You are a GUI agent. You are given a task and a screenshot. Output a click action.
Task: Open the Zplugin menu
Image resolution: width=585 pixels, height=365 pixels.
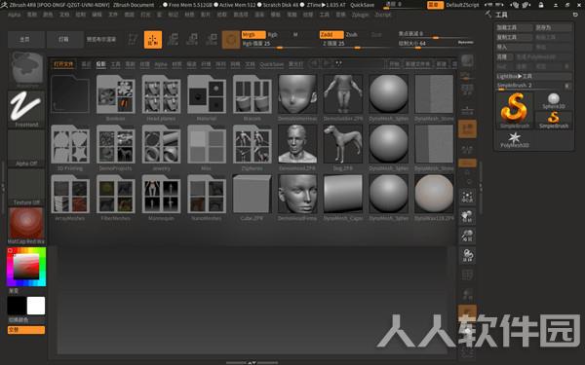[360, 15]
